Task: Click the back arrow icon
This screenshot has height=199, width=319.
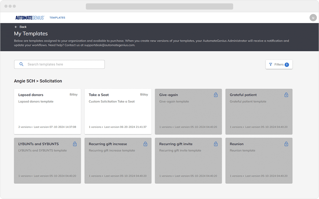Action: [16, 27]
